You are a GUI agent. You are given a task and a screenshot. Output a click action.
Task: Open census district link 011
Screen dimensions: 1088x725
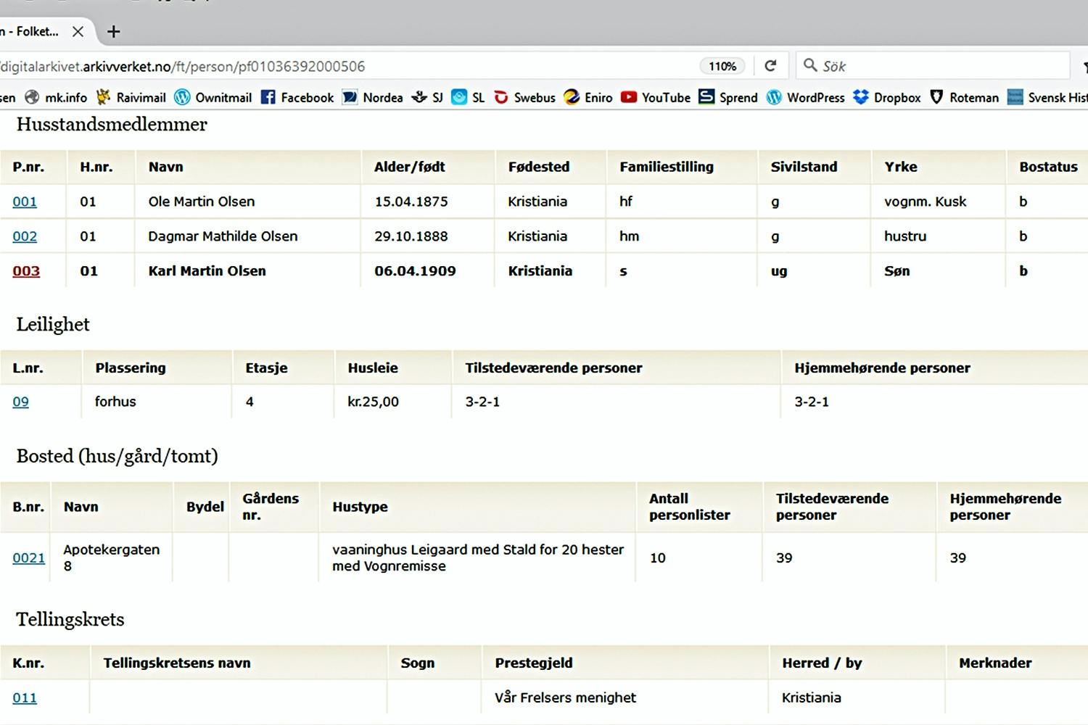pos(25,697)
